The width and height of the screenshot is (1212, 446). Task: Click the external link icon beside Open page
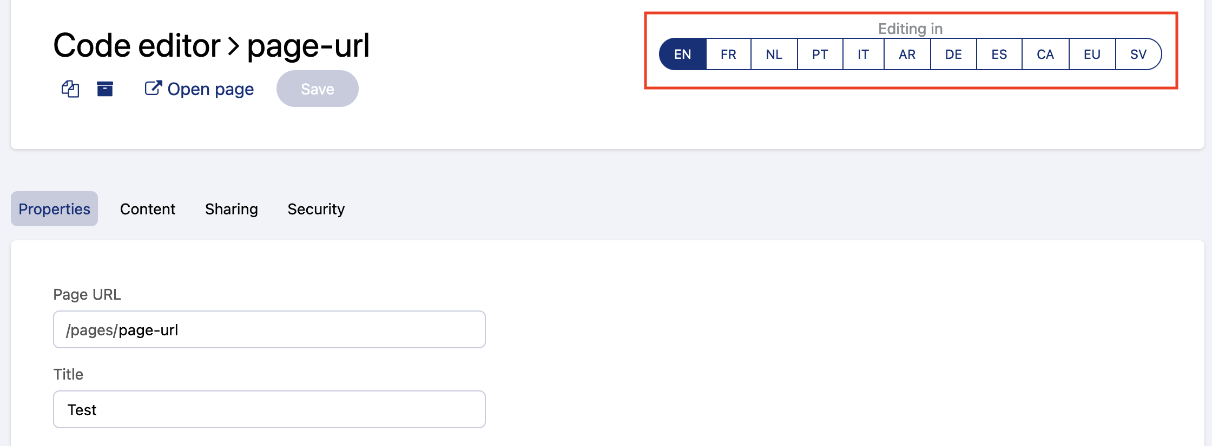[x=153, y=88]
